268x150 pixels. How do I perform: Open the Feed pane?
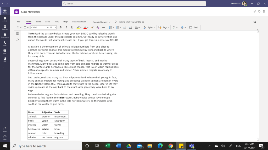194,27
